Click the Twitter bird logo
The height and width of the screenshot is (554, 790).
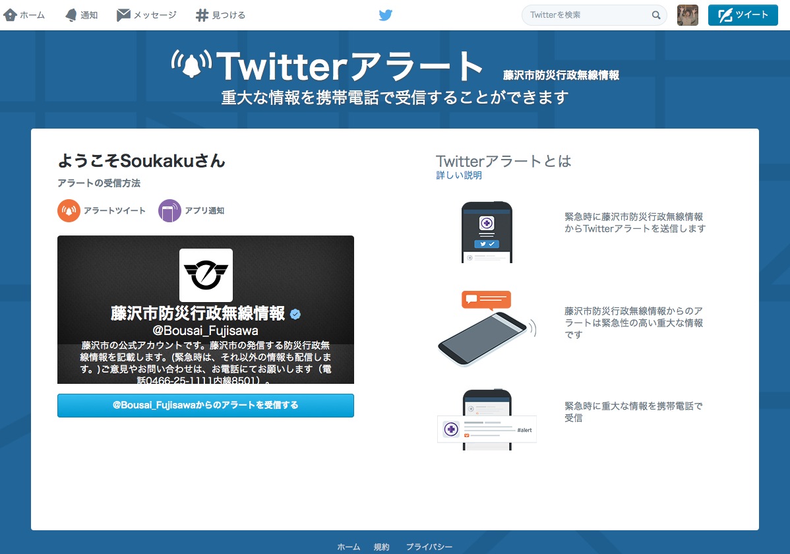[385, 15]
